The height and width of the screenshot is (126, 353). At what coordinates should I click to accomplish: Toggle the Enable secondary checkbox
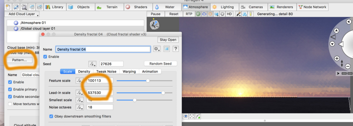coord(10,97)
